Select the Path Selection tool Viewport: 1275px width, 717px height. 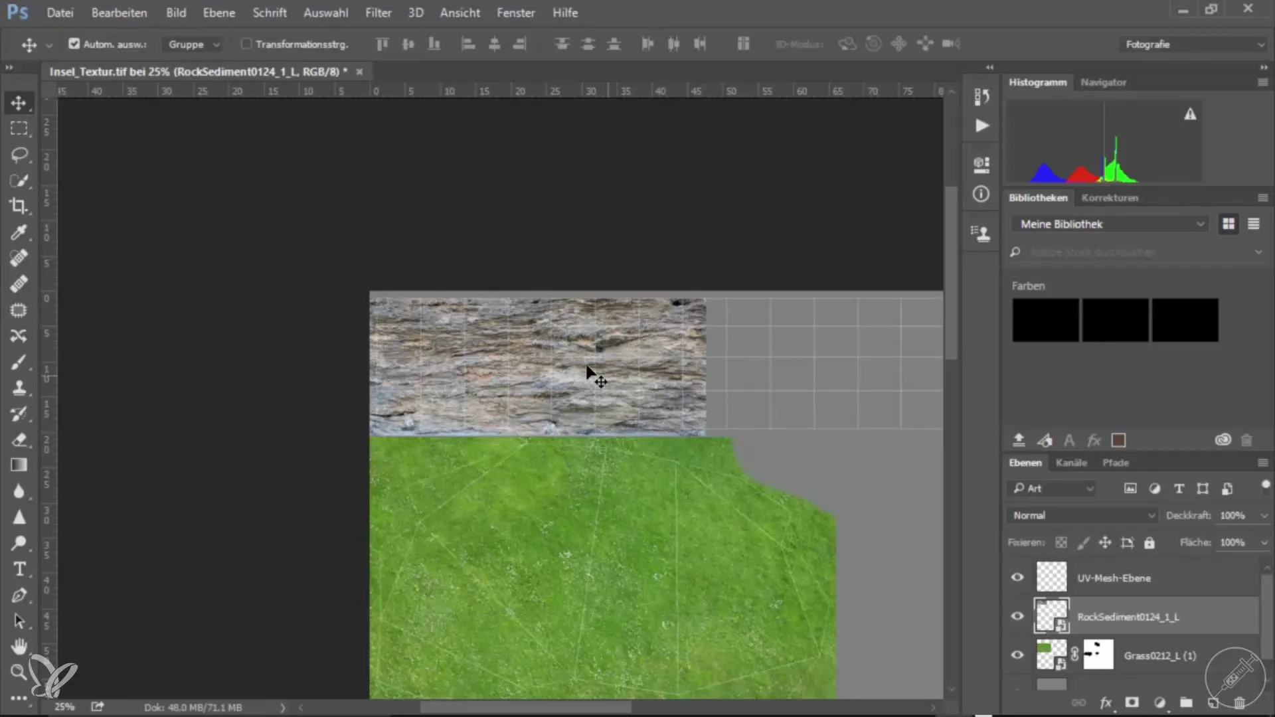point(19,621)
